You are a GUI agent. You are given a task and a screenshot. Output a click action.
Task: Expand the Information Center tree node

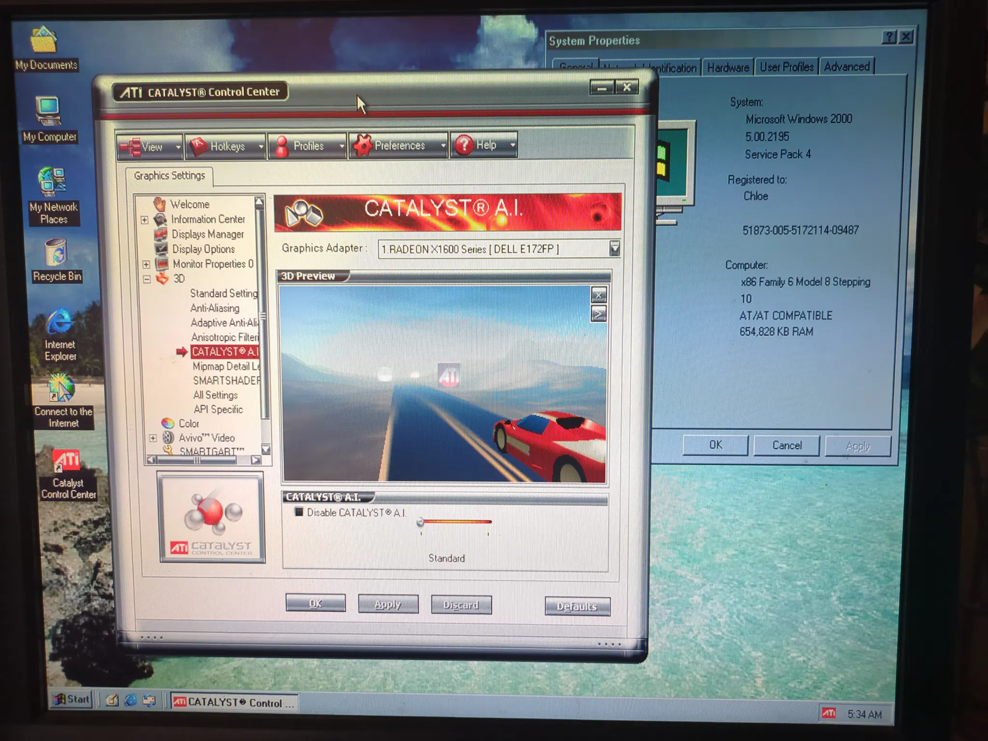pyautogui.click(x=144, y=220)
